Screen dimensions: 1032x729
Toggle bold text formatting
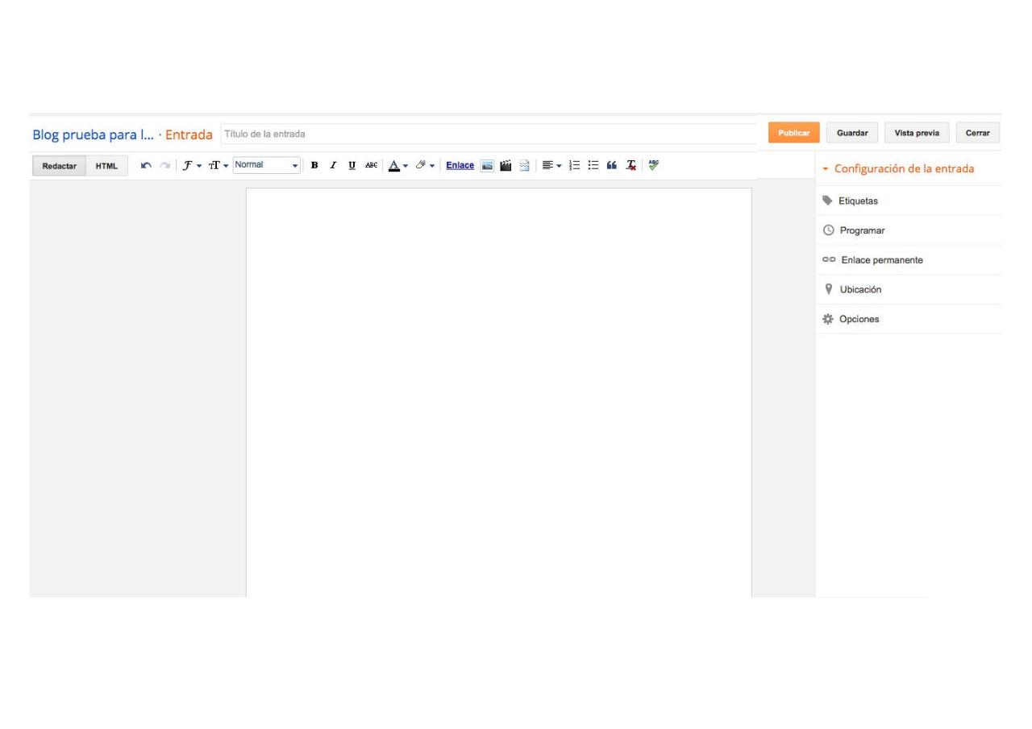pyautogui.click(x=314, y=166)
